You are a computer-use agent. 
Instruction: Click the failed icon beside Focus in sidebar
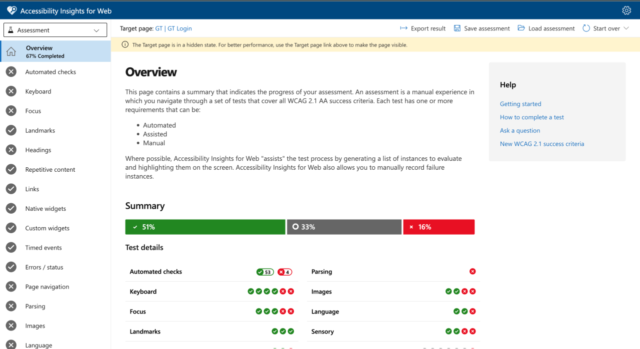(11, 111)
